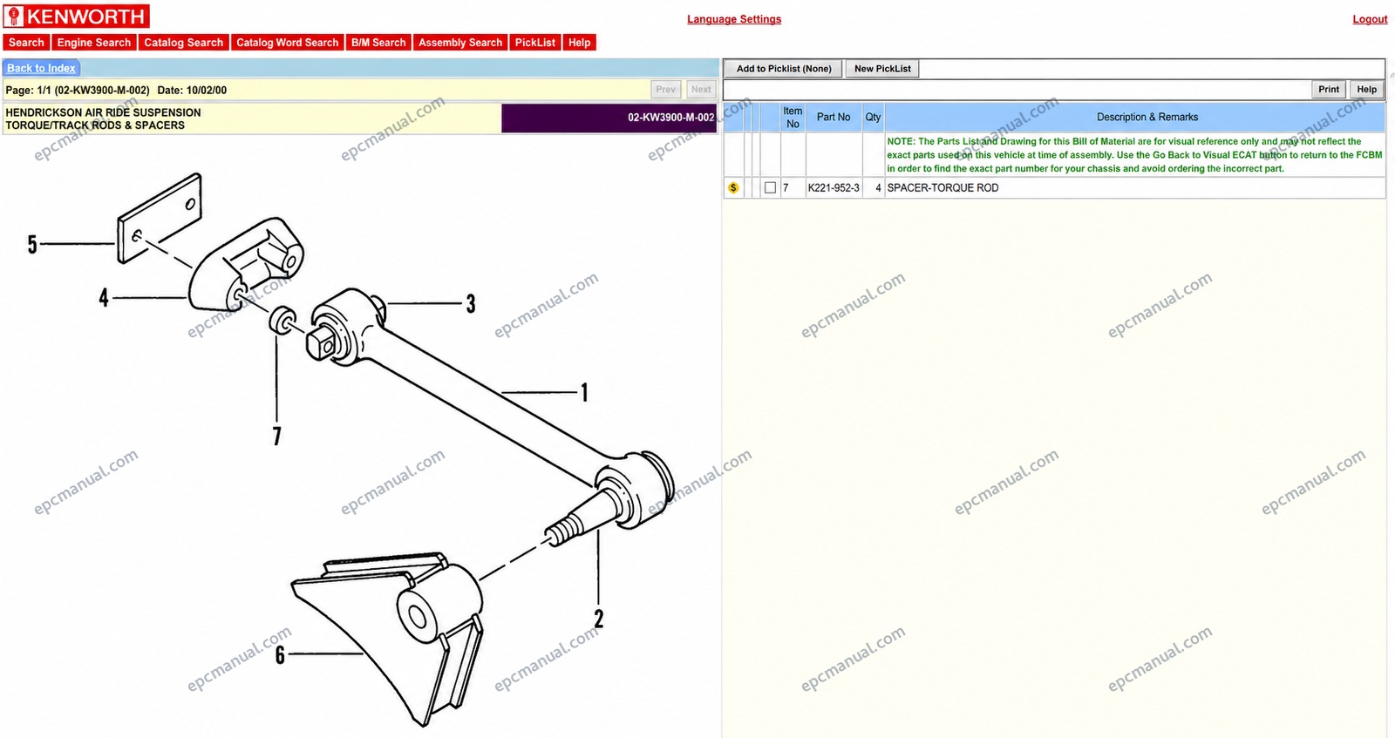Click the Kenworth logo icon
This screenshot has height=738, width=1395.
14,17
